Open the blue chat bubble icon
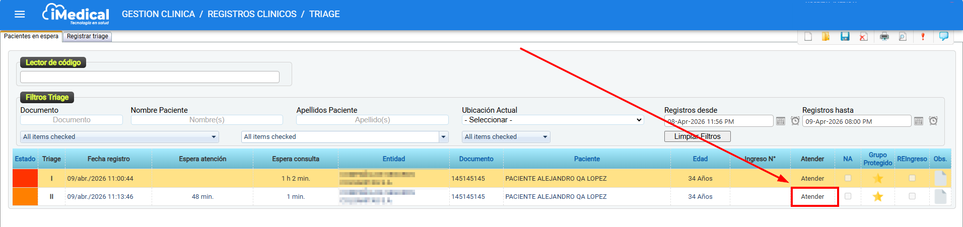The width and height of the screenshot is (963, 227). click(x=943, y=36)
